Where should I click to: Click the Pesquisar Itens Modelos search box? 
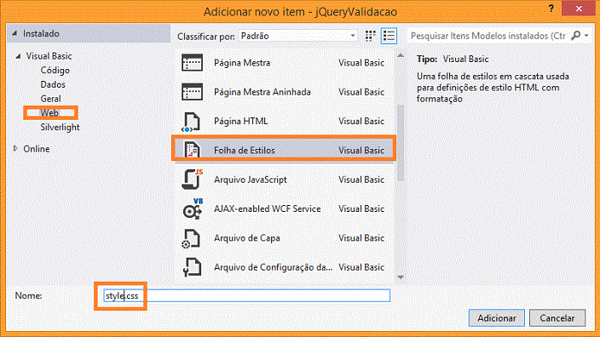click(x=487, y=36)
